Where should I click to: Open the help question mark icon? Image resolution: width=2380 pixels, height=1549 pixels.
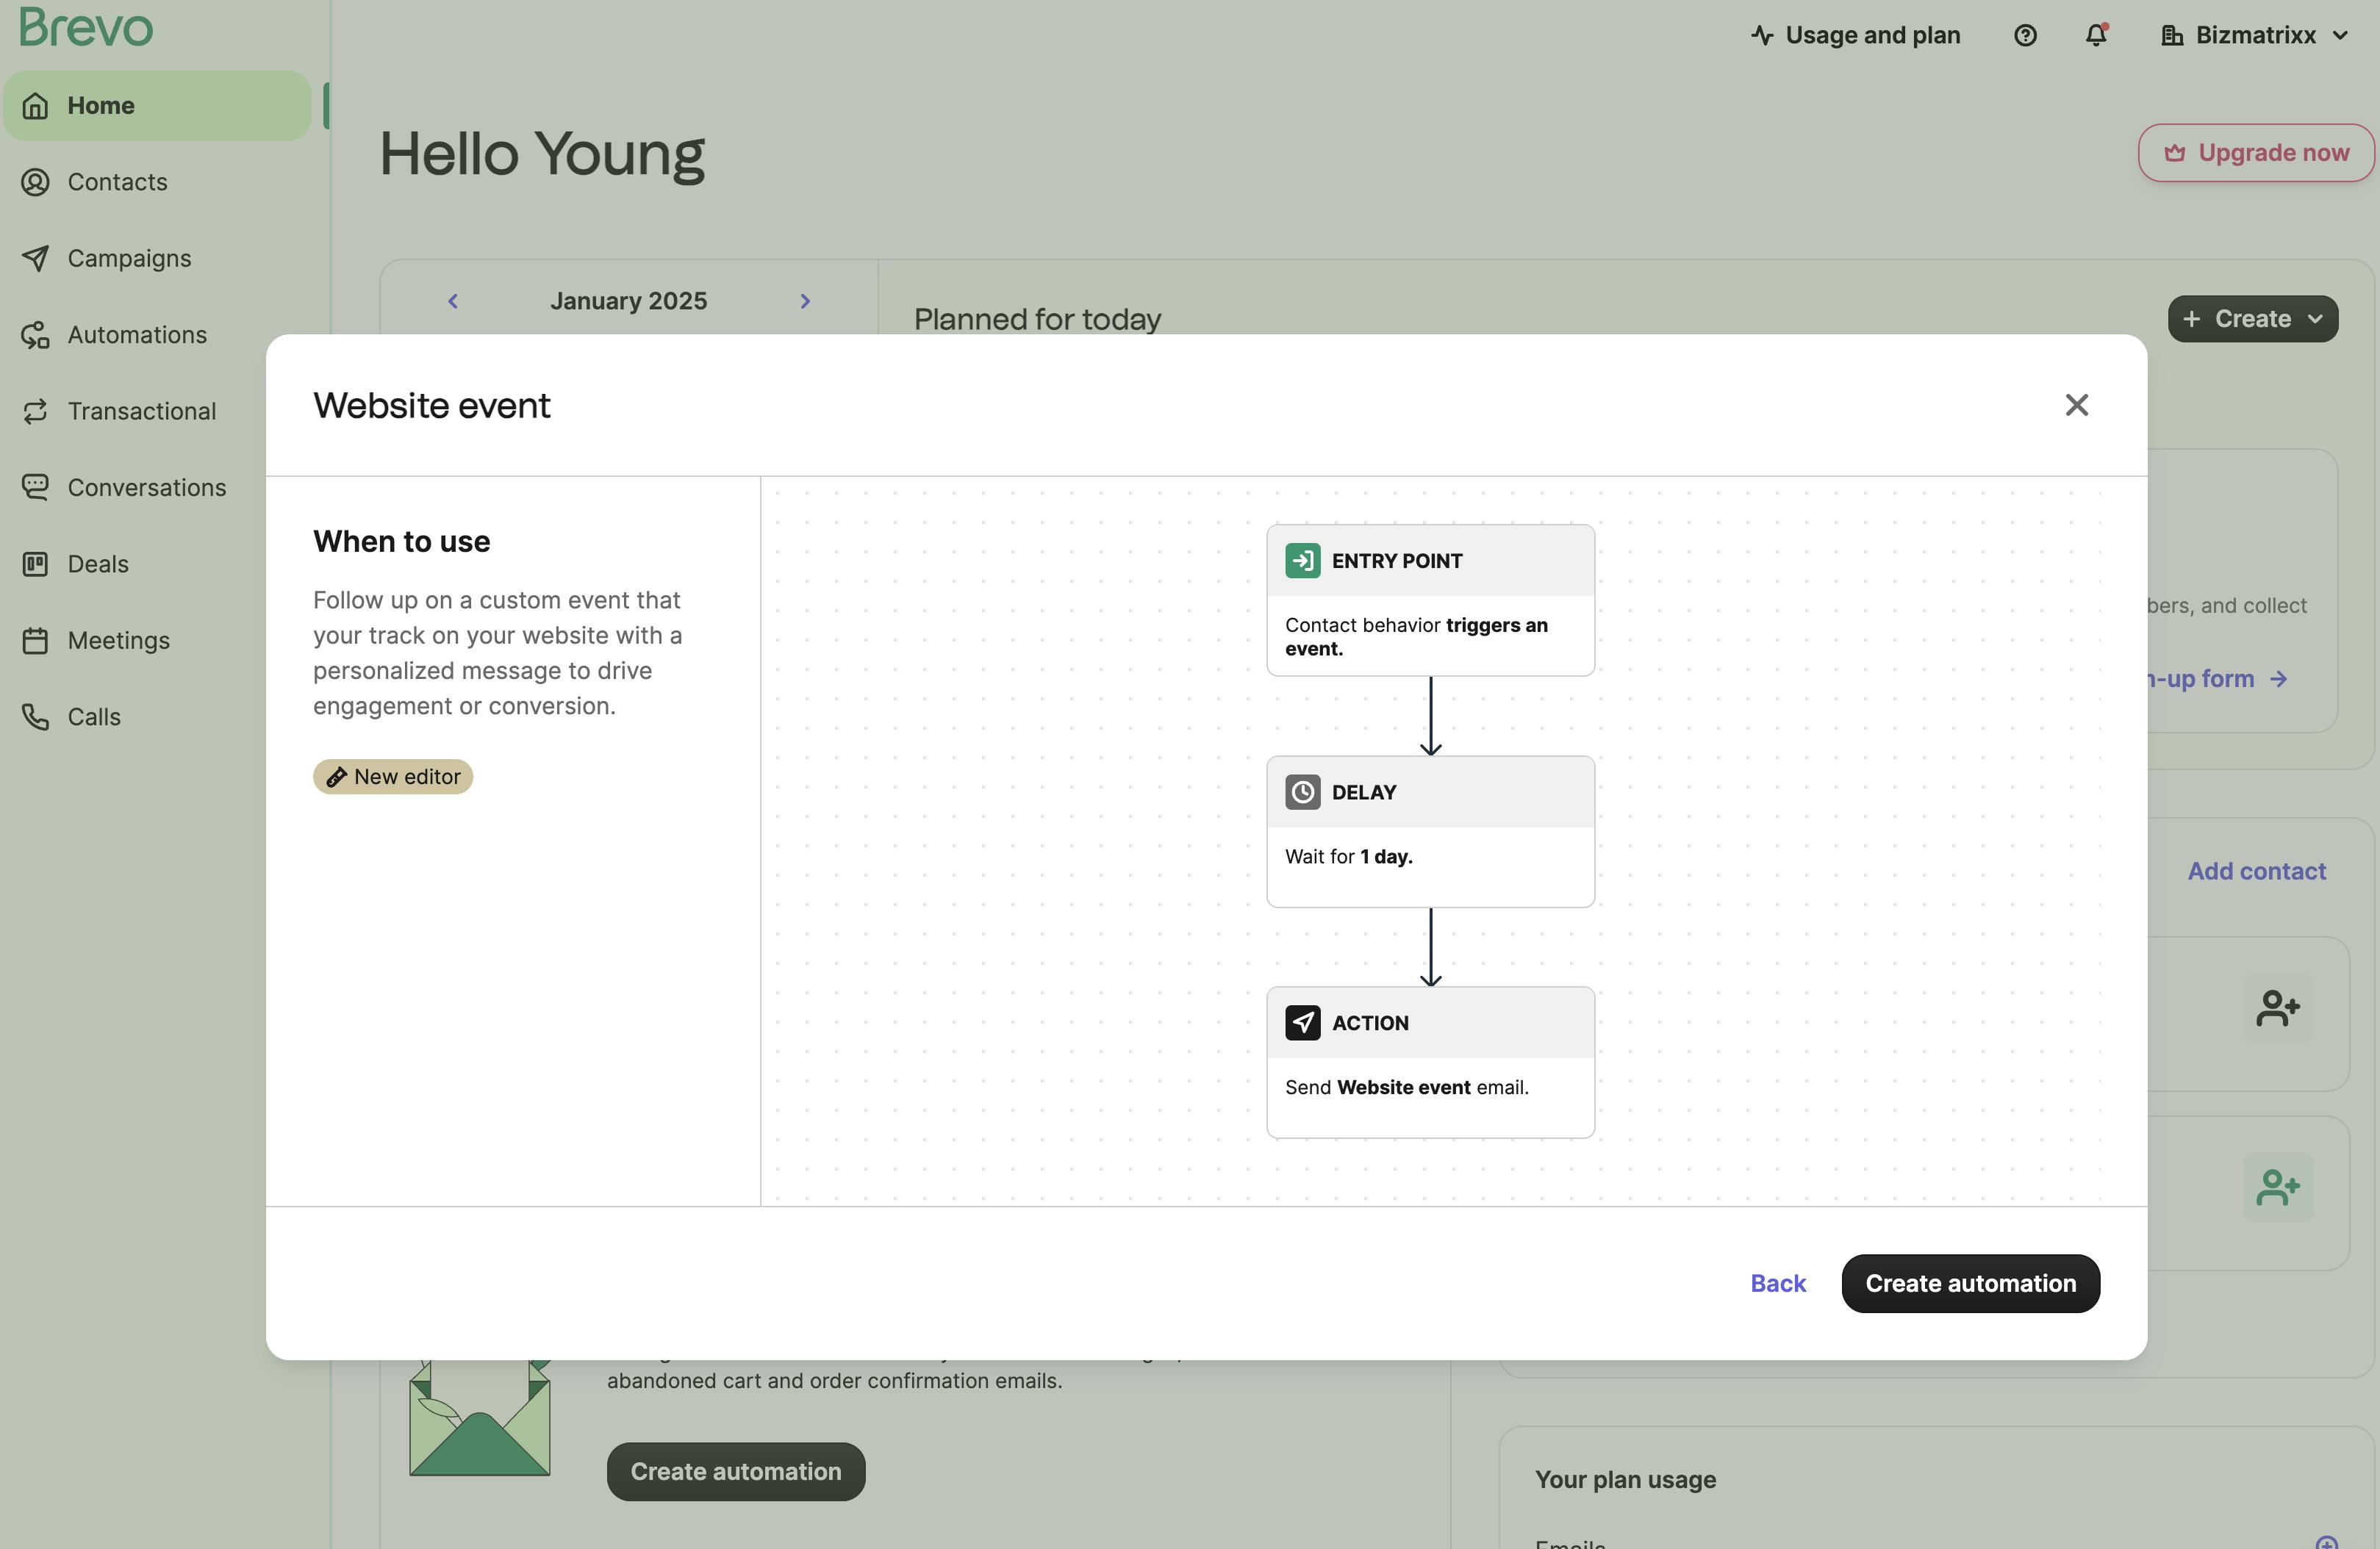(2025, 35)
